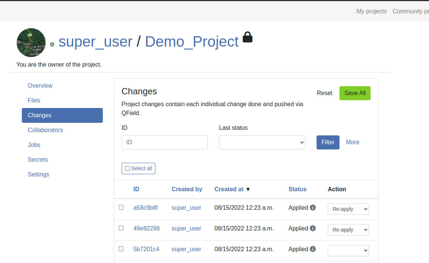
Task: Open the Last status dropdown
Action: (x=262, y=142)
